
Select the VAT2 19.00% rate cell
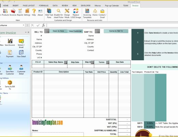(x=150, y=127)
